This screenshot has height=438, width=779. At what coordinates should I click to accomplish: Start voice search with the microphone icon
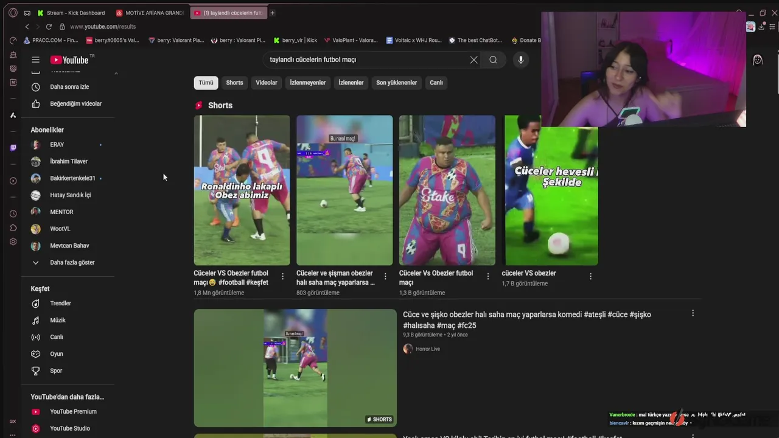click(520, 60)
